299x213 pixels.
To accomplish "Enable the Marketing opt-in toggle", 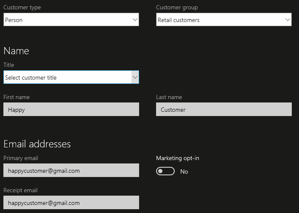I will (165, 172).
